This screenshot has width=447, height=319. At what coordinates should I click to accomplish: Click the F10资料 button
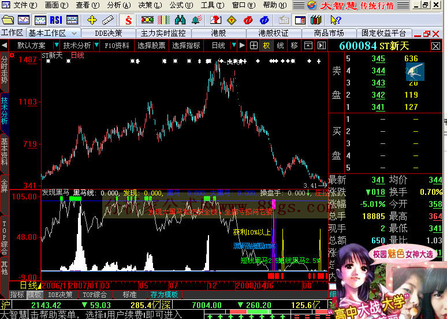[117, 46]
